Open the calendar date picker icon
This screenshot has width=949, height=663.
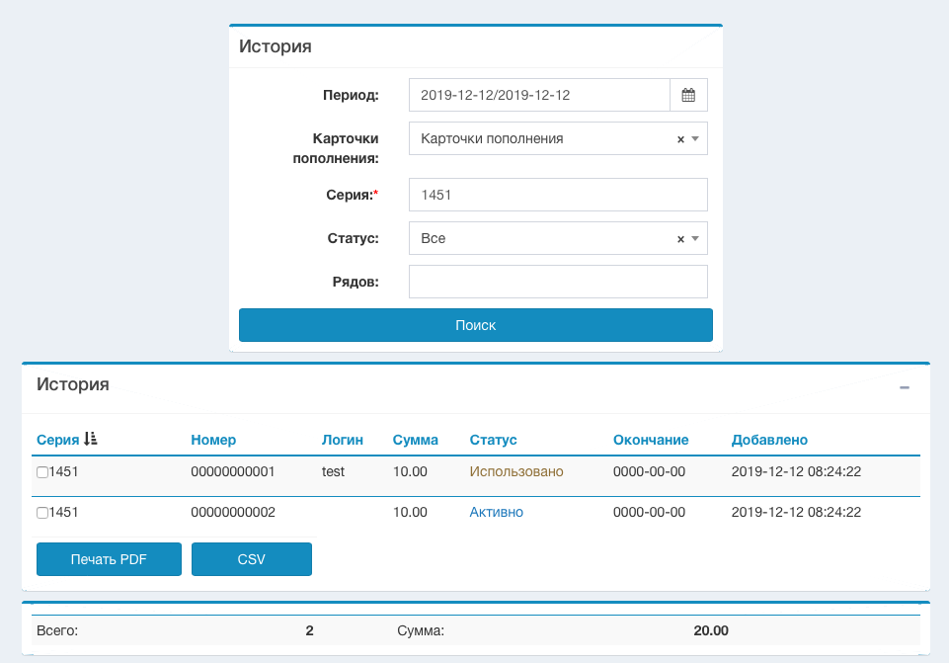[x=688, y=96]
